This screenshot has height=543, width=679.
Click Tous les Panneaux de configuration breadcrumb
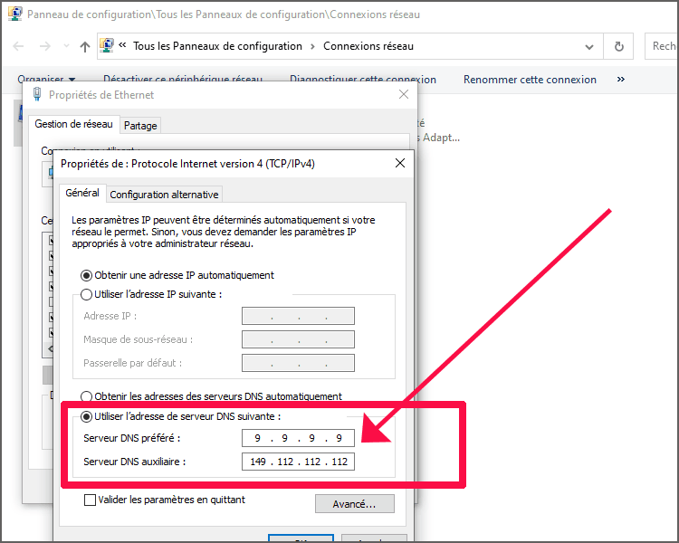click(x=217, y=46)
